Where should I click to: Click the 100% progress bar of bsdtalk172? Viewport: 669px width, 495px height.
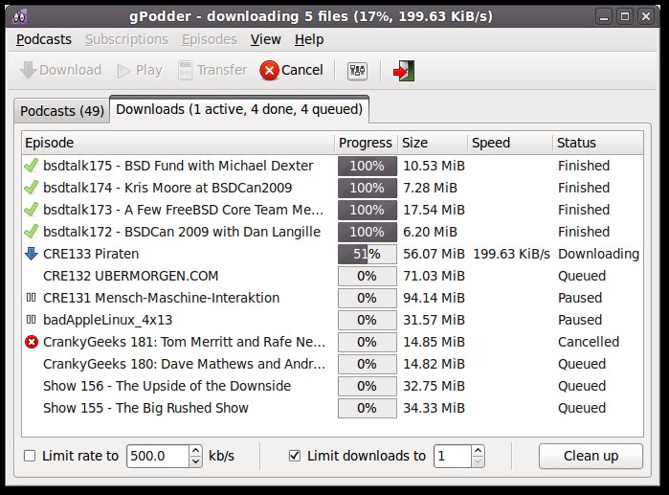(x=367, y=232)
